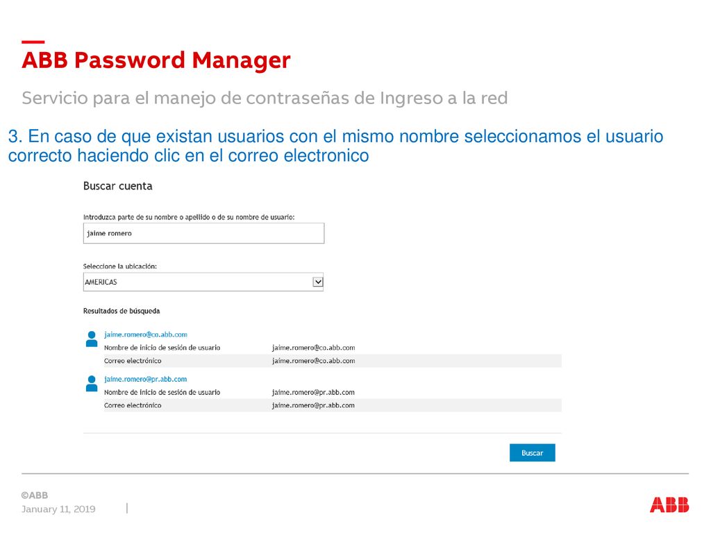Select the jaime.romero@co.abb.com account link
Screen dimensions: 711x533
click(x=146, y=335)
